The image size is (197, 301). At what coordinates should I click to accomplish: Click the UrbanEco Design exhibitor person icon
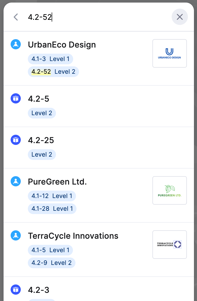[x=16, y=44]
